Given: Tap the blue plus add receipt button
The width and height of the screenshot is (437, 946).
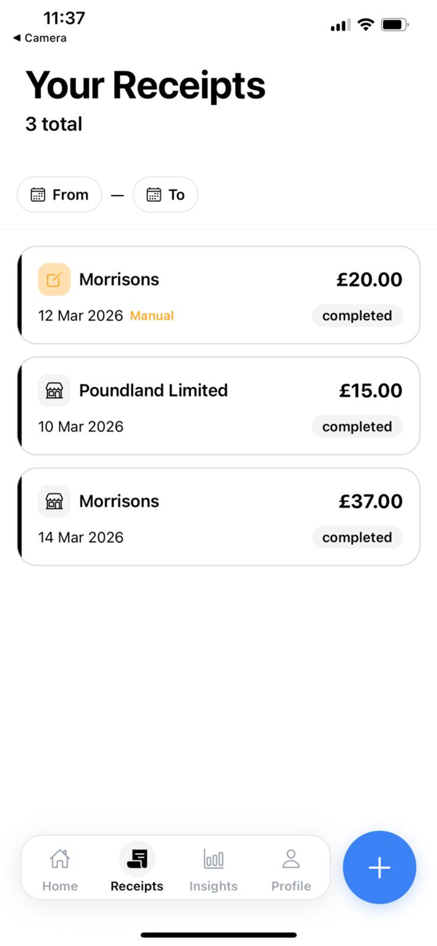Looking at the screenshot, I should coord(379,867).
